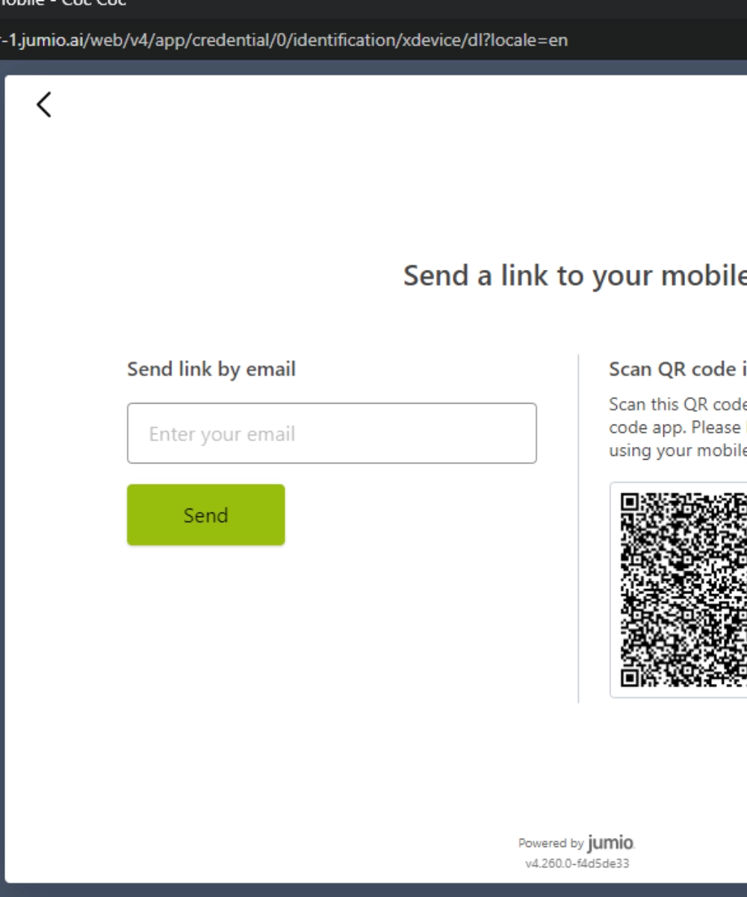Click the Send a link to your mobile heading
The height and width of the screenshot is (897, 747).
click(575, 276)
